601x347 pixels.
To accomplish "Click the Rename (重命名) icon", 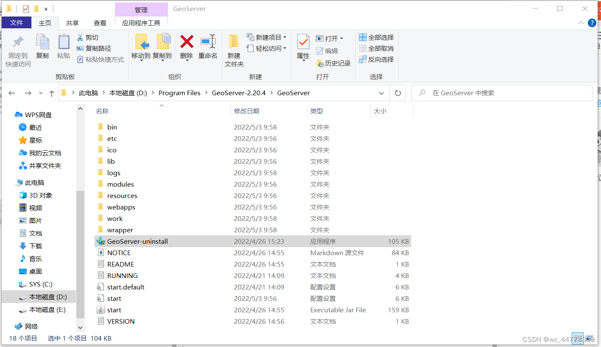I will coord(208,41).
